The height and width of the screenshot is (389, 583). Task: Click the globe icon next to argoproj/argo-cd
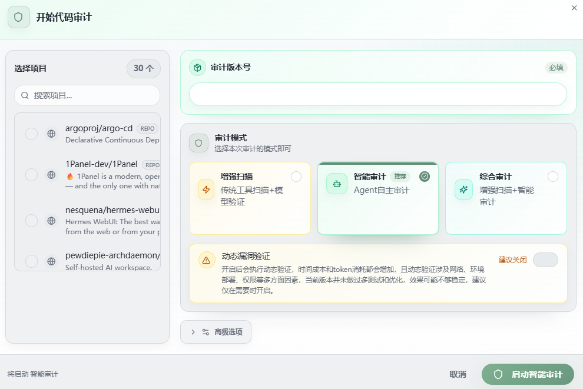click(51, 134)
